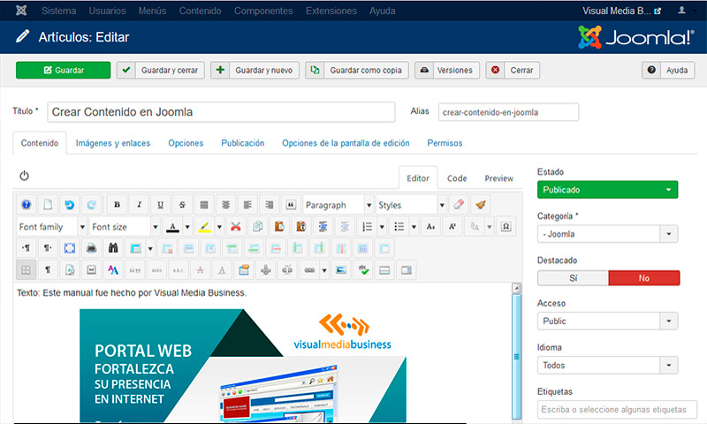707x424 pixels.
Task: Click the Etiquetas tags field
Action: pos(617,409)
